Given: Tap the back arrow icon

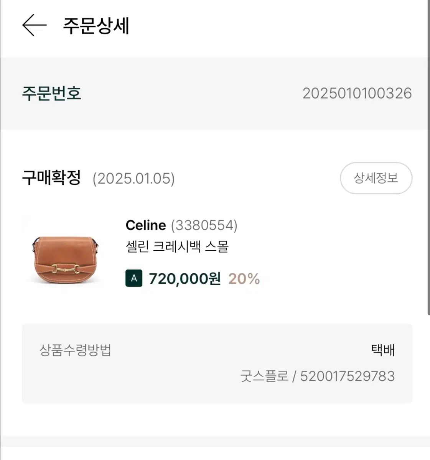Looking at the screenshot, I should pos(34,25).
